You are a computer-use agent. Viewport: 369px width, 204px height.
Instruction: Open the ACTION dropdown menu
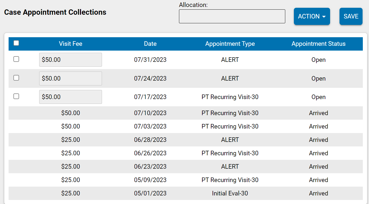[312, 16]
